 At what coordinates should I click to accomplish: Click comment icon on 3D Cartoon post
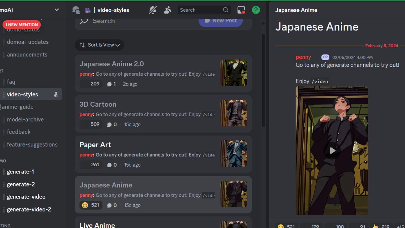(x=109, y=124)
